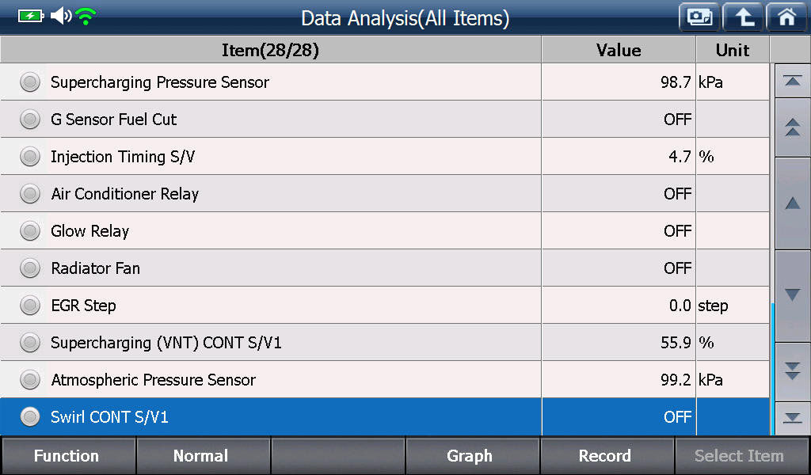Page down with the double-down arrow

[792, 371]
